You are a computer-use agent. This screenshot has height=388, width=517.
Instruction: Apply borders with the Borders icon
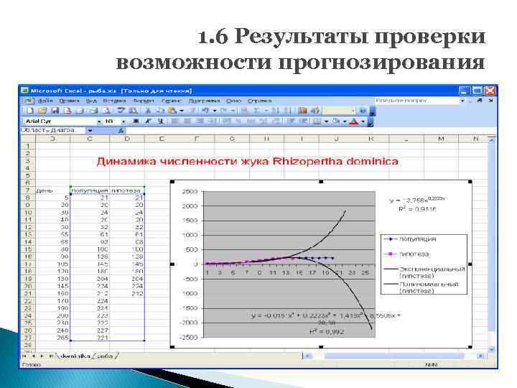[317, 121]
